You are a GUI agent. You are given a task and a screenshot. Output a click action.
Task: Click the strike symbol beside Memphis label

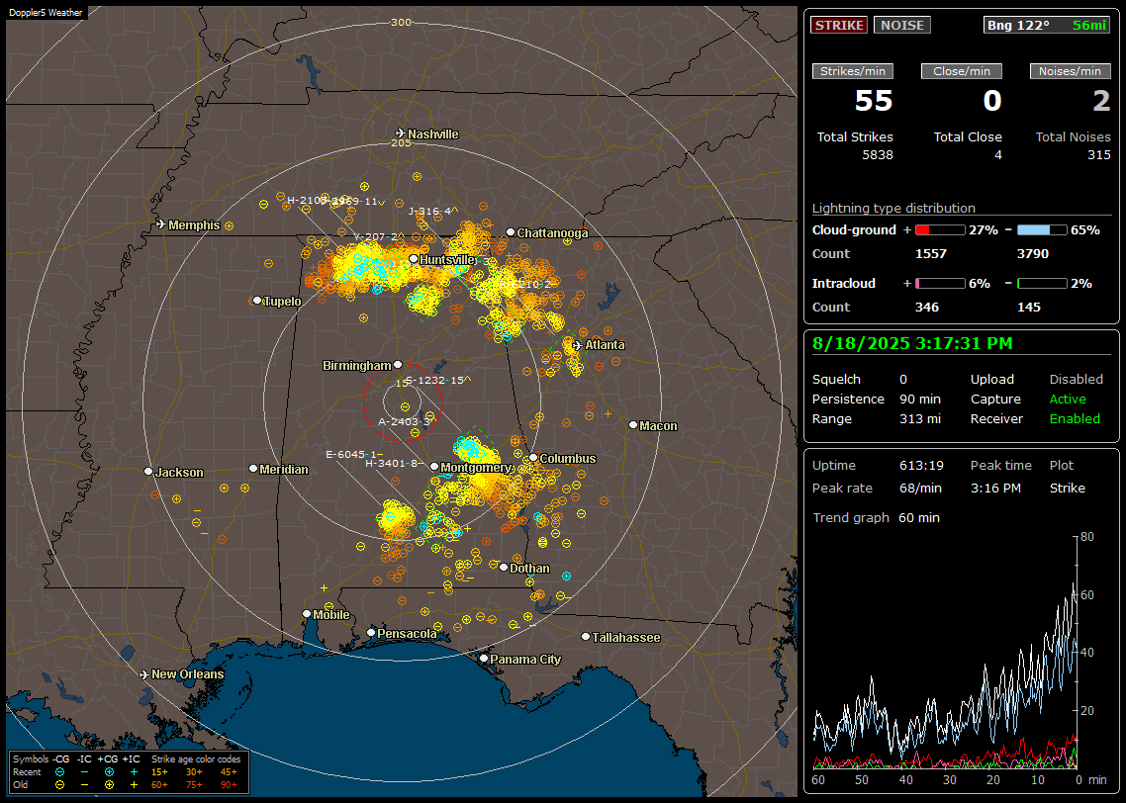point(230,225)
